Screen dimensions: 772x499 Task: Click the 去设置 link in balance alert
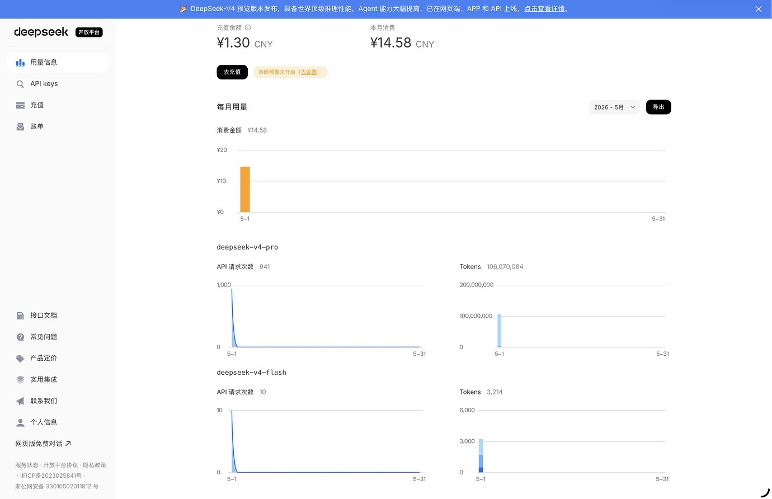(309, 72)
